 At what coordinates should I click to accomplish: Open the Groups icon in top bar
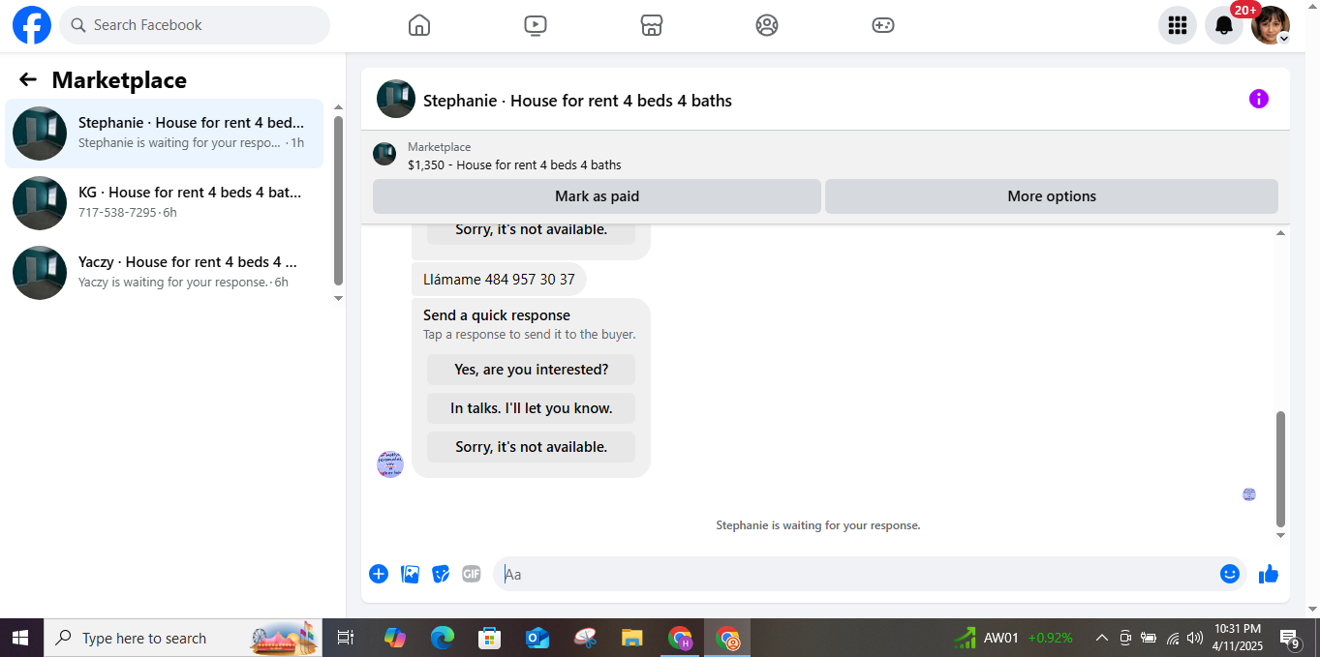tap(767, 25)
